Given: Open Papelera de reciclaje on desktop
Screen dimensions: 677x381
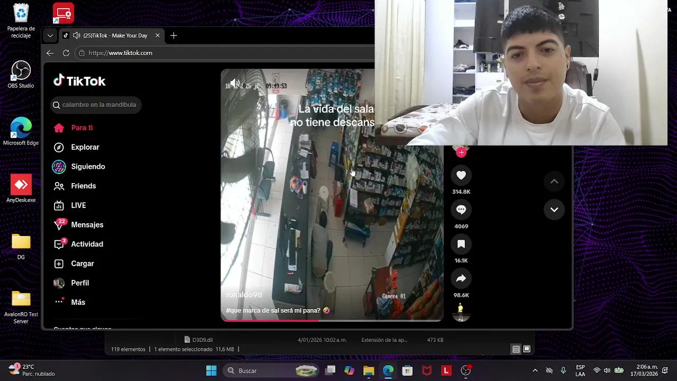Looking at the screenshot, I should (21, 21).
